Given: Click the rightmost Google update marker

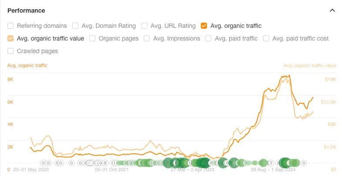Looking at the screenshot, I should [304, 163].
